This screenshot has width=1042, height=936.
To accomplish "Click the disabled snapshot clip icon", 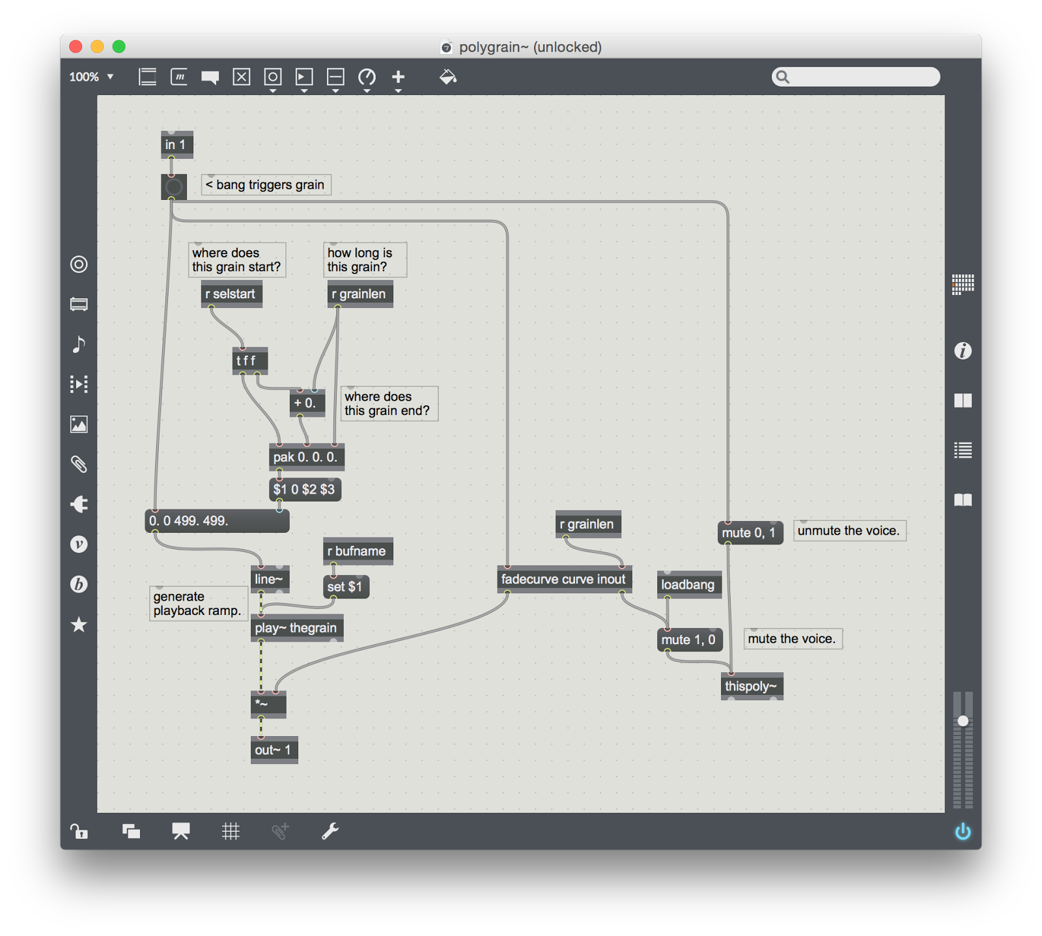I will [x=280, y=831].
